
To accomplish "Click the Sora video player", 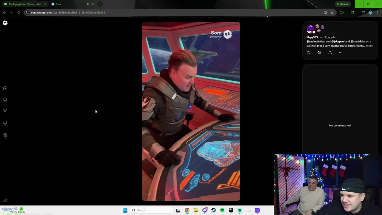I will click(x=191, y=111).
